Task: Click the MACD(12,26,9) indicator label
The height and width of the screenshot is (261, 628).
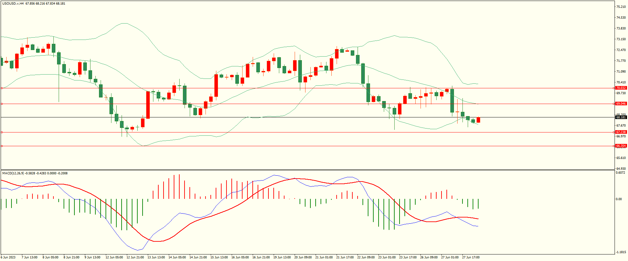Action: point(13,173)
